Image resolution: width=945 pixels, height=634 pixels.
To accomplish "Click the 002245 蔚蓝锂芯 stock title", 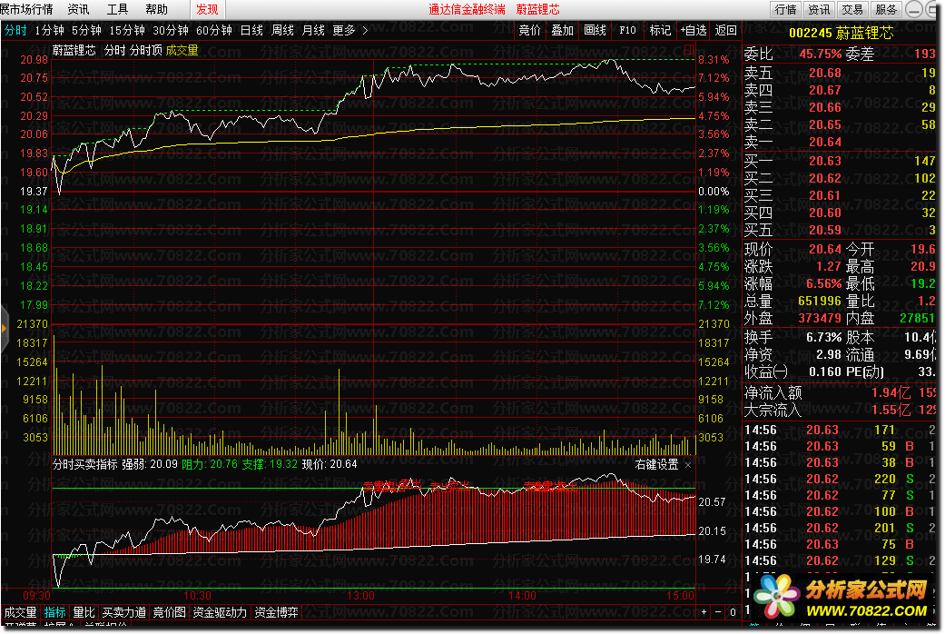I will [842, 34].
